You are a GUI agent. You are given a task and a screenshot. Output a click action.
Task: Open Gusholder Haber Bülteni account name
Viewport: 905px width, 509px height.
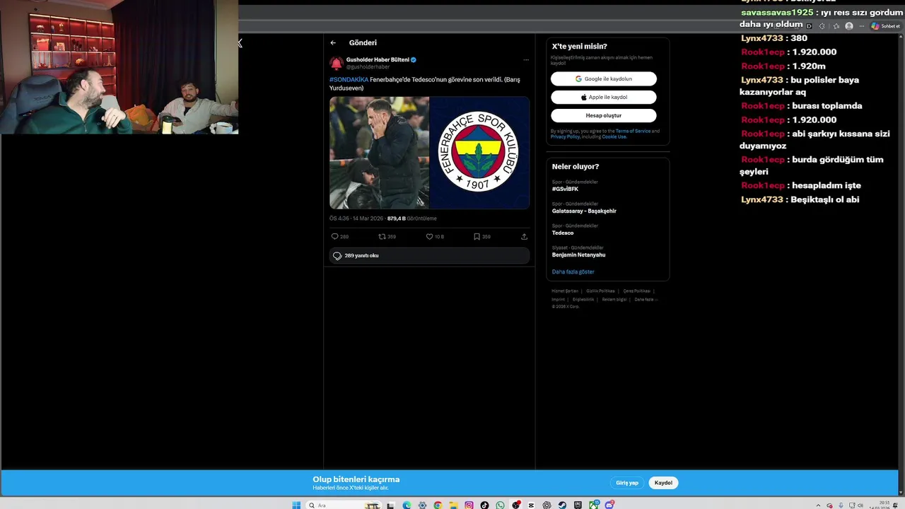[x=378, y=60]
